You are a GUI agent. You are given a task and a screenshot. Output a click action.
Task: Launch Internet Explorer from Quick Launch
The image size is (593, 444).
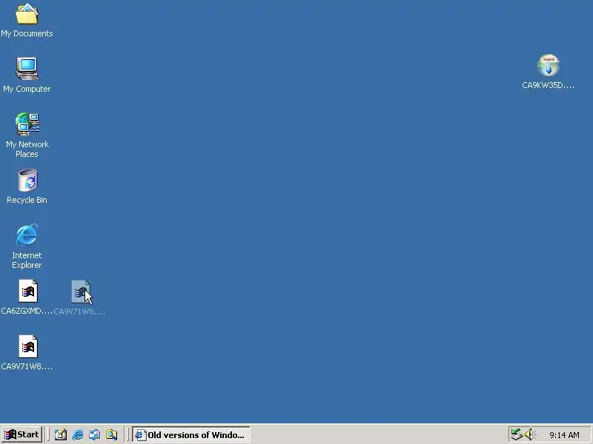click(x=78, y=434)
